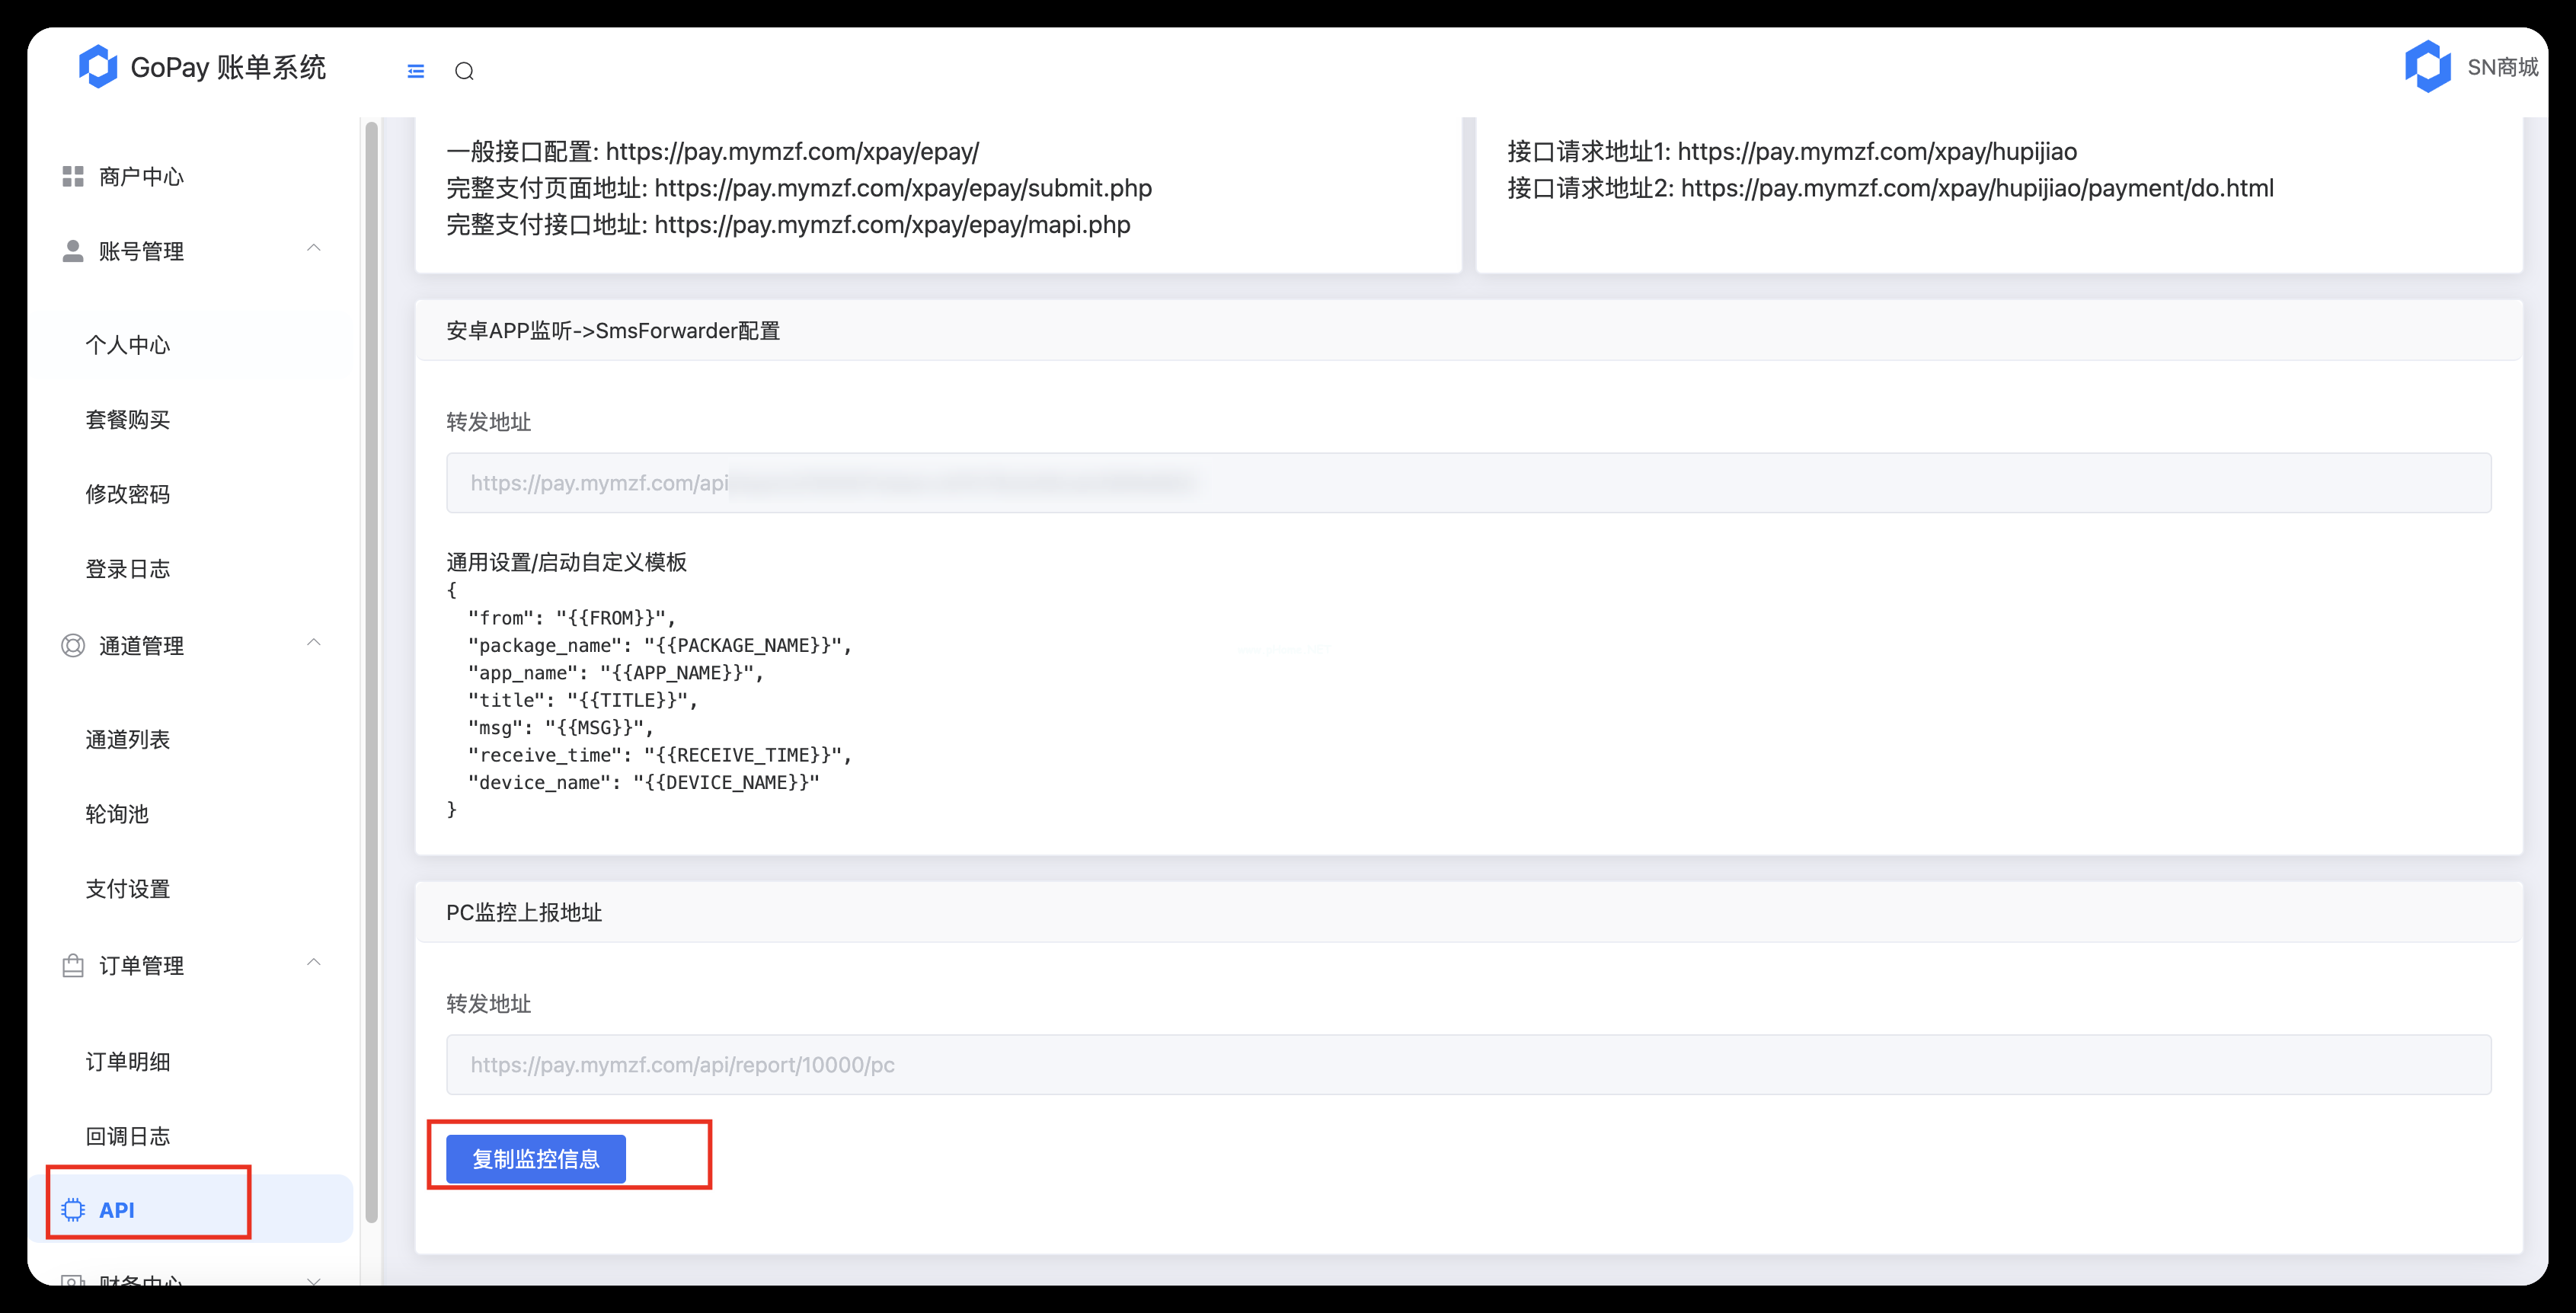The height and width of the screenshot is (1313, 2576).
Task: Click PC监控 转发地址 input field
Action: coord(1469,1065)
